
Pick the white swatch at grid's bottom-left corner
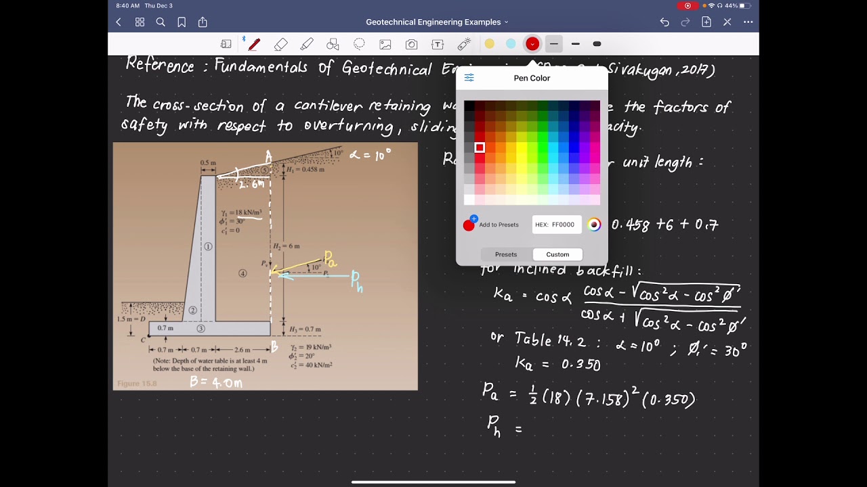click(x=469, y=200)
